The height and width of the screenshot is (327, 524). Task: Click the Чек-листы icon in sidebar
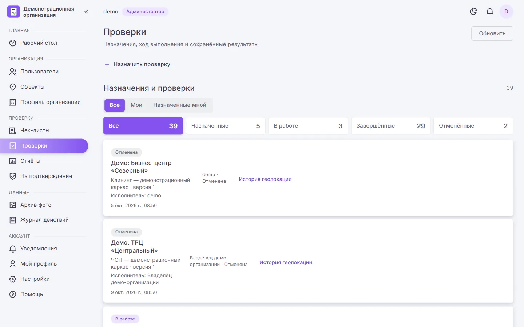tap(13, 130)
